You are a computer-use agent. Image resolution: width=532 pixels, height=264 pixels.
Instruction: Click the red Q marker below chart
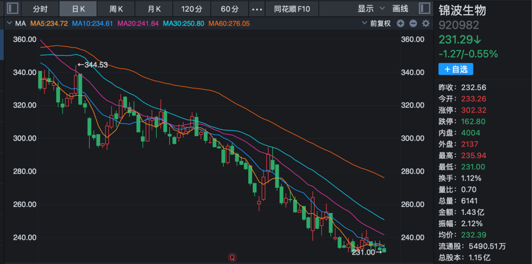pos(231,257)
